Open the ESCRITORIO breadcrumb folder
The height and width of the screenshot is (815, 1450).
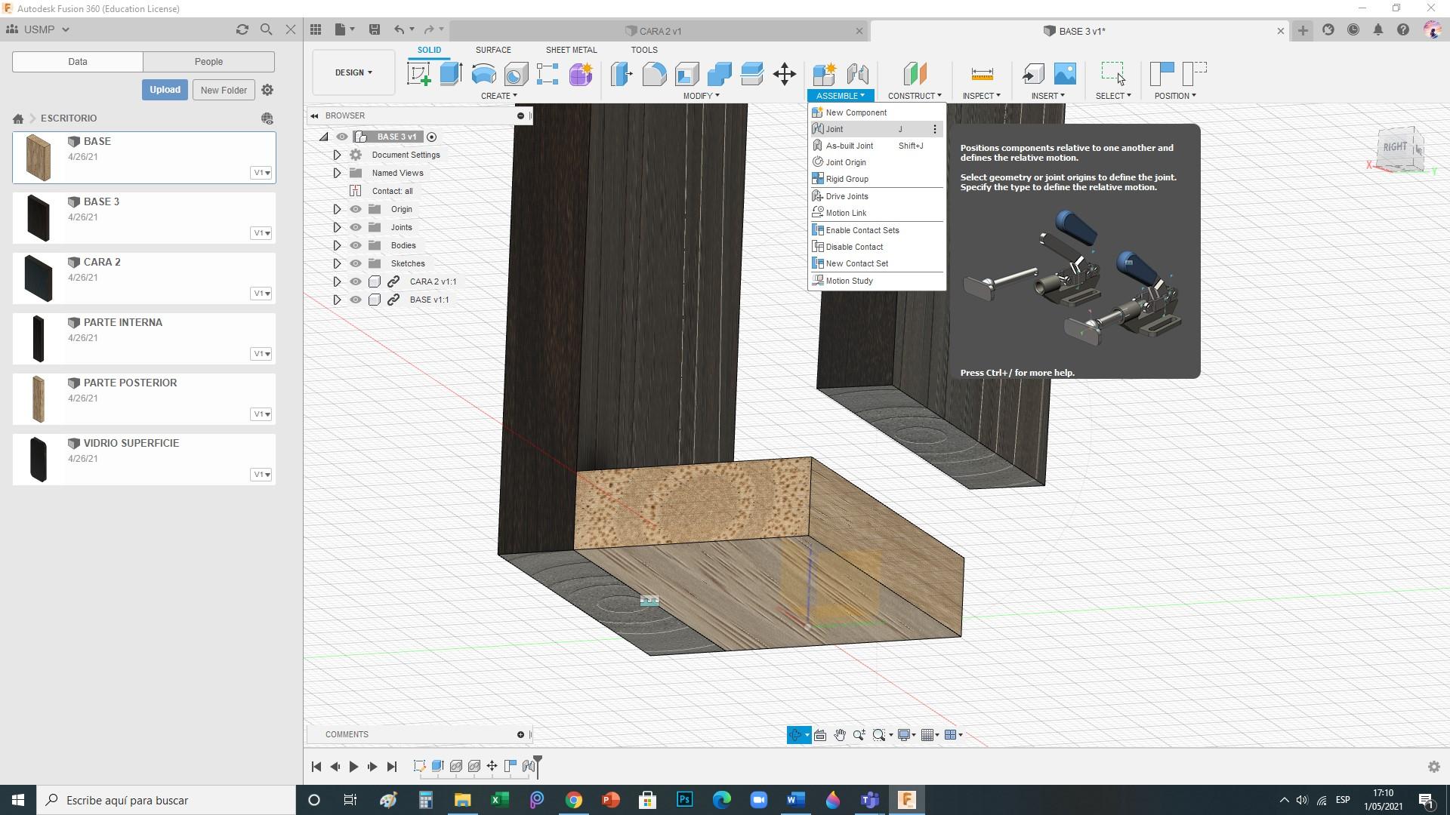point(69,118)
